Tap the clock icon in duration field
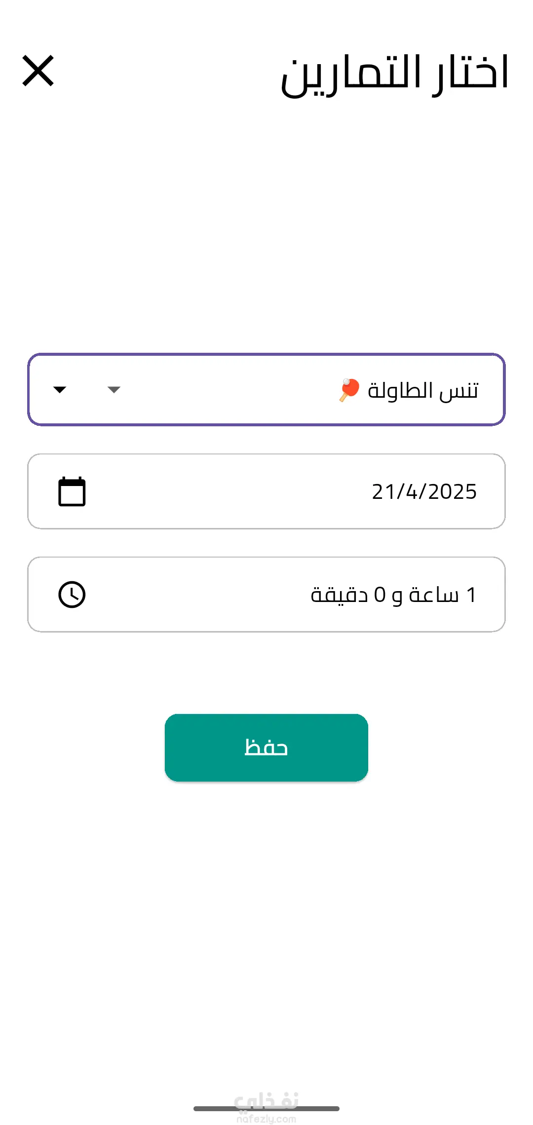Screen dimensions: 533x1125 72,594
